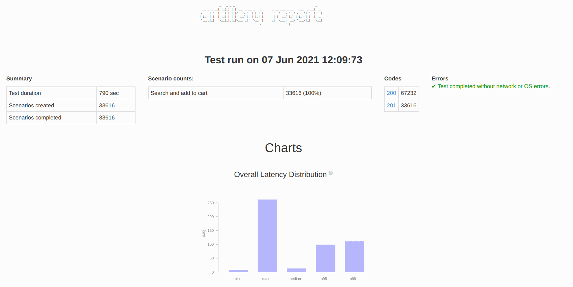Viewport: 573px width, 287px height.
Task: Click the Test run date title
Action: (x=283, y=60)
